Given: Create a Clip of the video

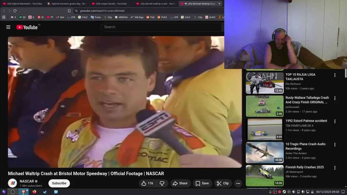Looking at the screenshot, I should [x=223, y=183].
